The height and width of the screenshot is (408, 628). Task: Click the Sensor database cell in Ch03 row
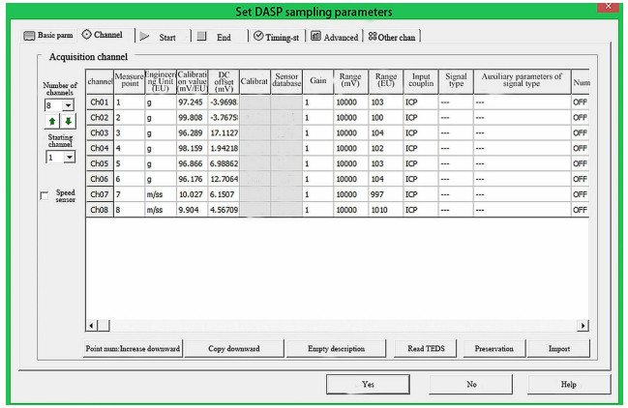(x=286, y=132)
